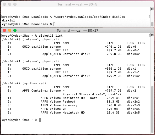Click 'GUID_partition_scheme' under /dev/disk0
The width and height of the screenshot is (155, 135).
tap(41, 47)
